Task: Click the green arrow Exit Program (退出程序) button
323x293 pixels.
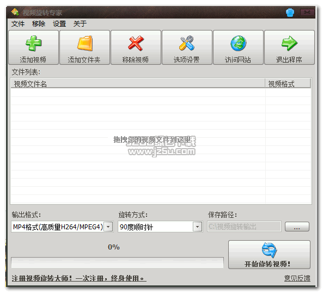Action: (289, 47)
